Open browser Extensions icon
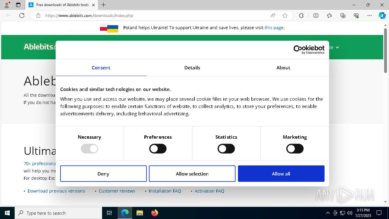The width and height of the screenshot is (389, 219). tap(301, 16)
